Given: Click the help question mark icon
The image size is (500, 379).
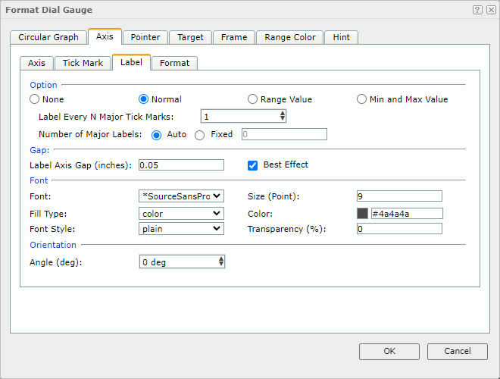Looking at the screenshot, I should click(x=477, y=10).
